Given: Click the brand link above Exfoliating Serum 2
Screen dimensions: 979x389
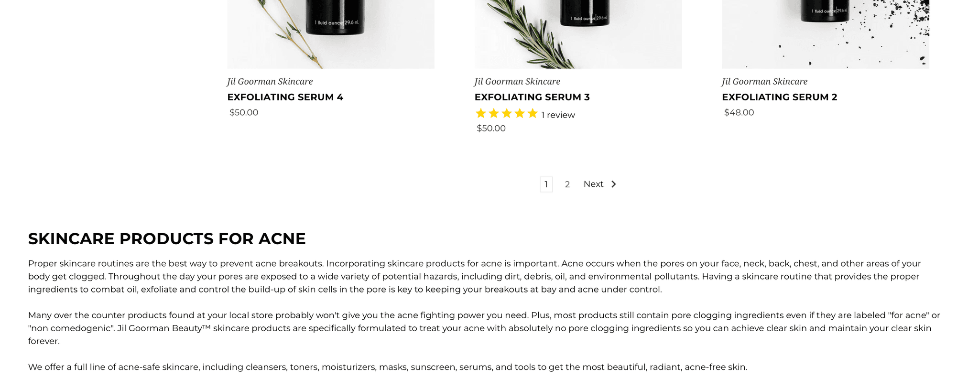Looking at the screenshot, I should tap(764, 81).
